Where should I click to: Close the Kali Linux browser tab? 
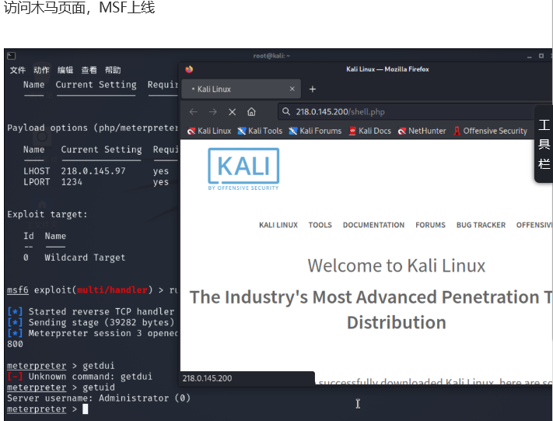(x=292, y=89)
